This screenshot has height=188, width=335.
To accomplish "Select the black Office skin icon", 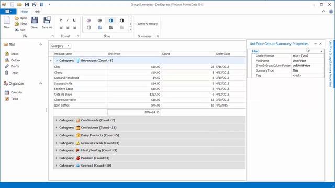I will [x=121, y=21].
